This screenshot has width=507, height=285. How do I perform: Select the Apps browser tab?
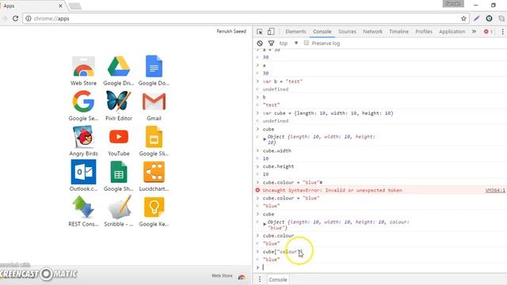(x=32, y=6)
